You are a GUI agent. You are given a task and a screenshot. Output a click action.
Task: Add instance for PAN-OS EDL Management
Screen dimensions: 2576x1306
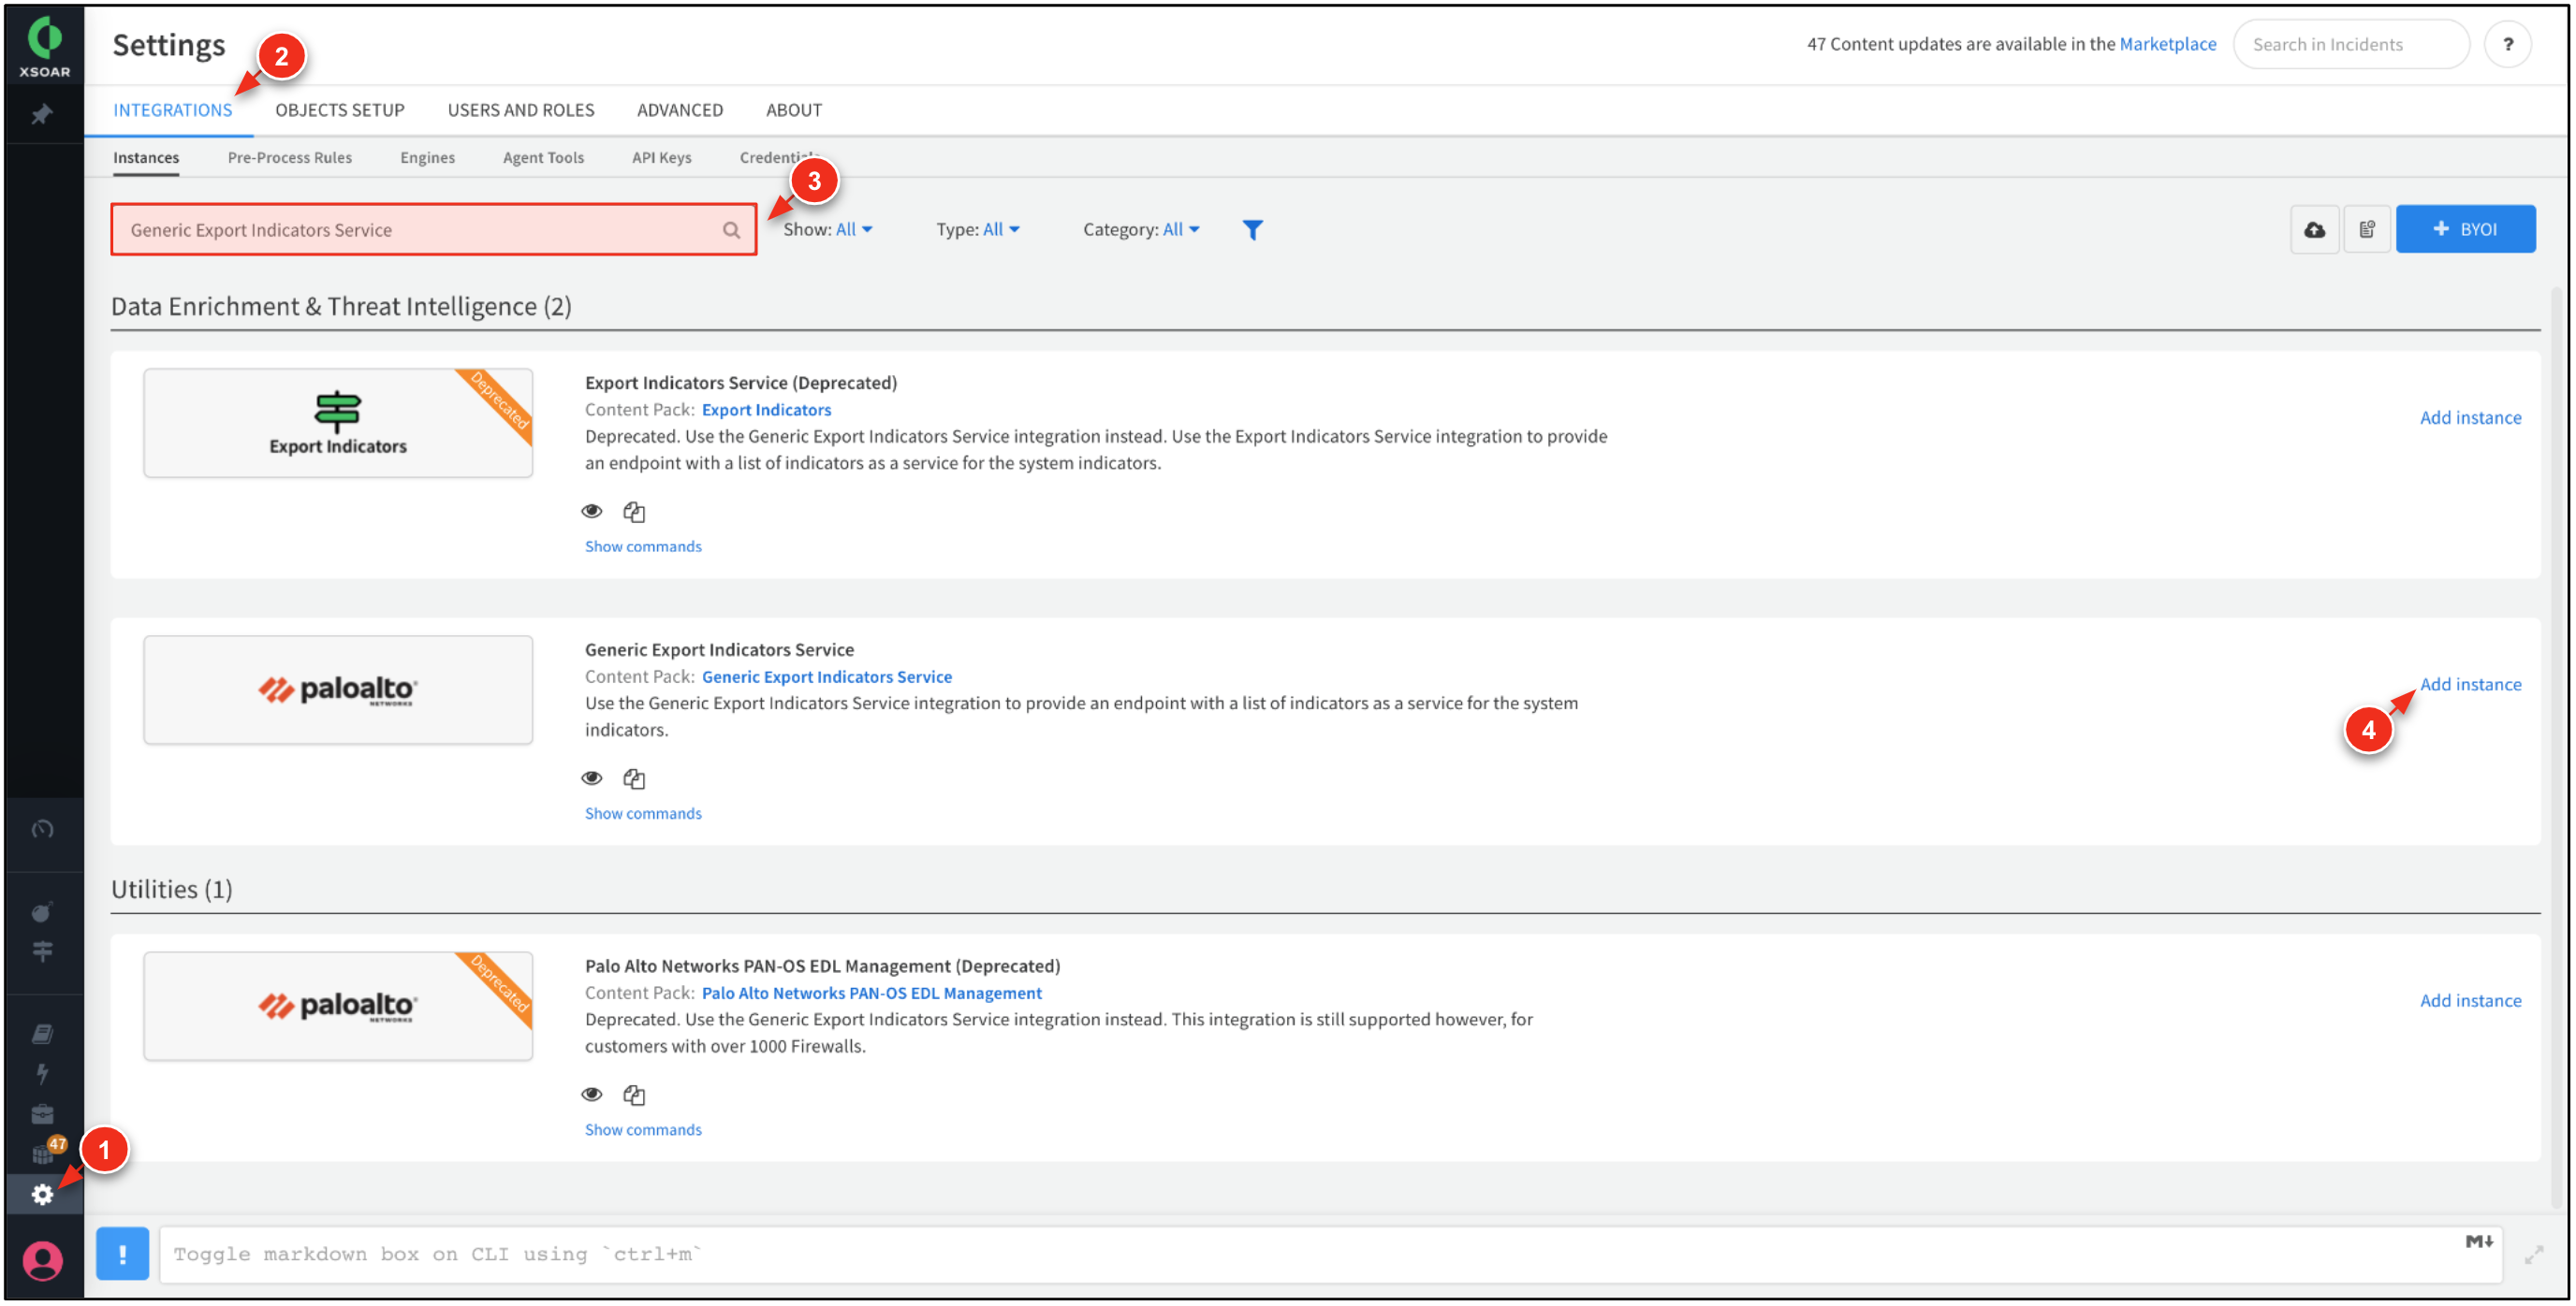2470,1001
